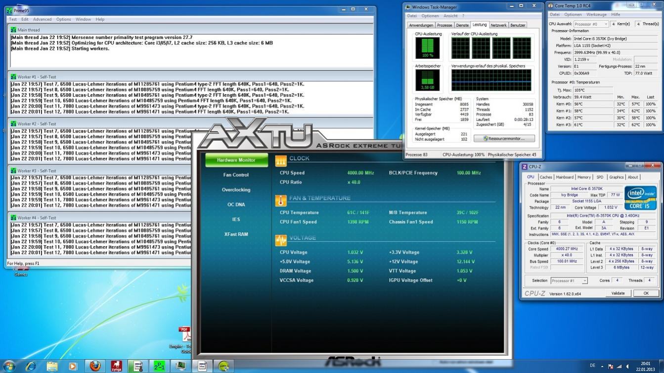This screenshot has height=373, width=664.
Task: Select Hardware Monitor in AXTU sidebar
Action: (x=236, y=160)
